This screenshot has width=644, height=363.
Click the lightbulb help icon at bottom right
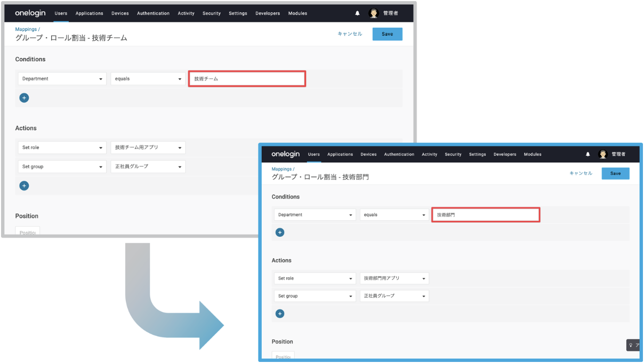pyautogui.click(x=631, y=345)
